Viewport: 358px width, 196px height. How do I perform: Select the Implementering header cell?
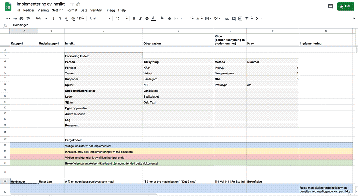tap(326, 40)
